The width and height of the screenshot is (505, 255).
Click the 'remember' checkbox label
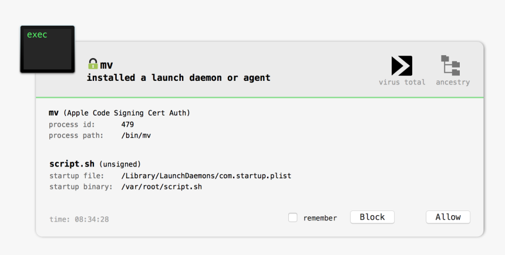pos(320,218)
